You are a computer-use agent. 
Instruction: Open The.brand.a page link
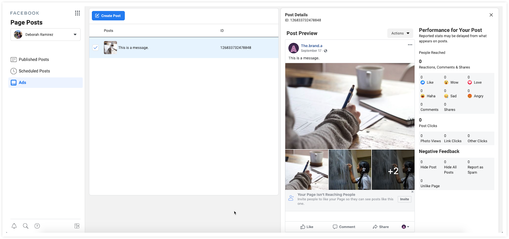[x=311, y=46]
